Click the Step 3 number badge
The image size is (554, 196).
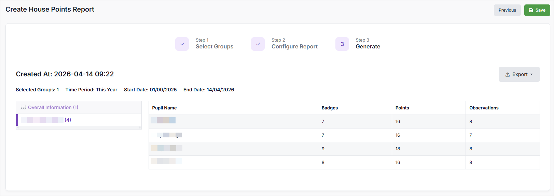pyautogui.click(x=342, y=44)
